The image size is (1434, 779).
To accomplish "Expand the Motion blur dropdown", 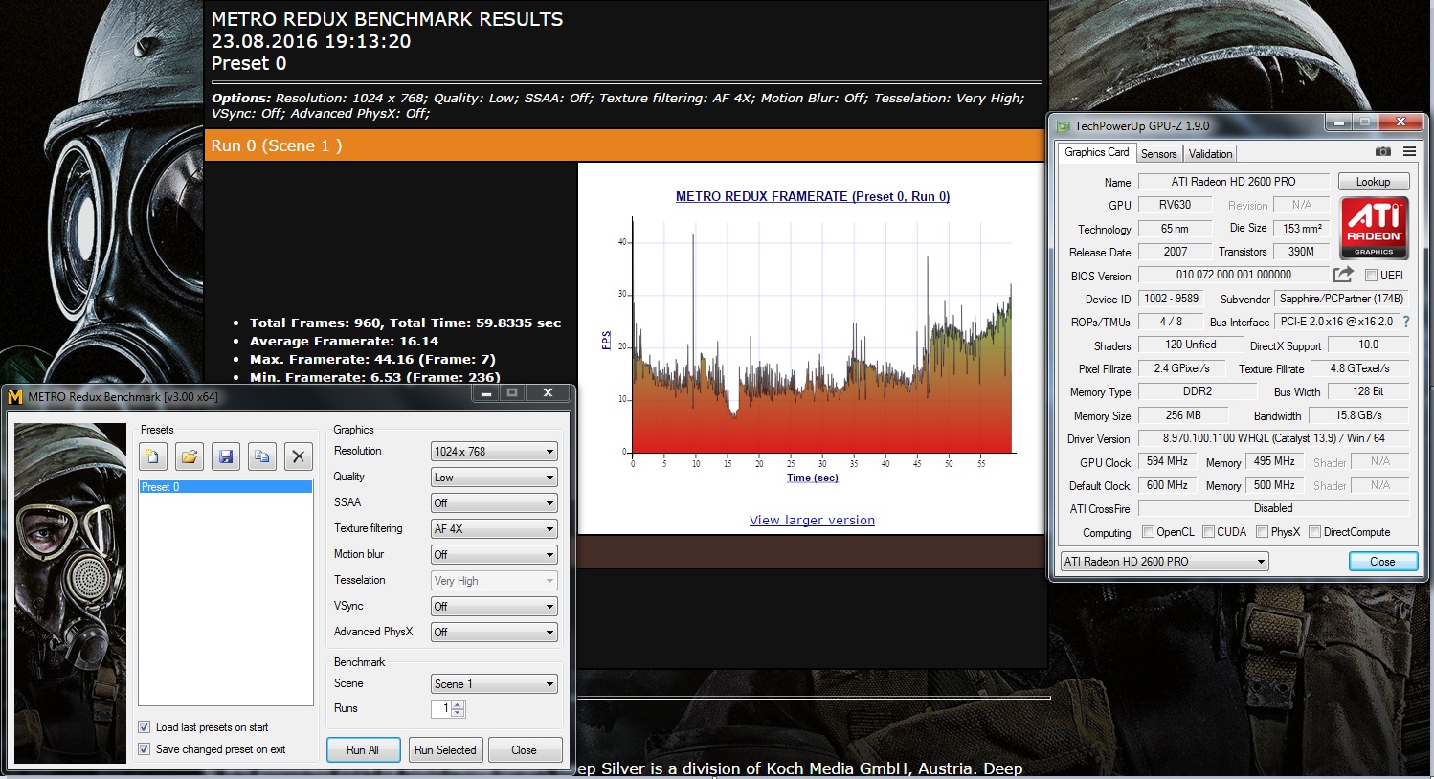I will [x=494, y=555].
